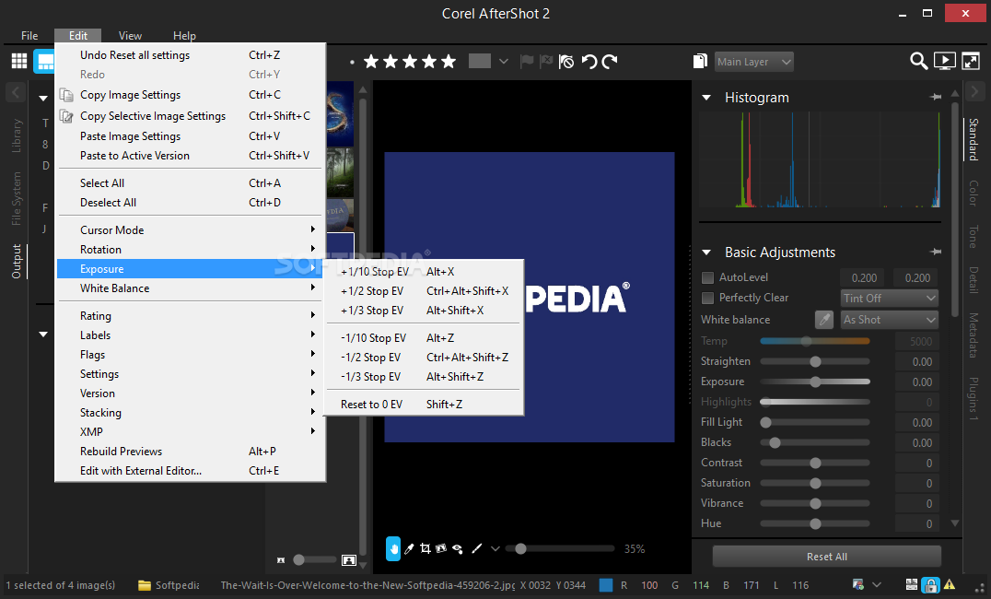This screenshot has width=991, height=599.
Task: Select Rebuild Previews menu item
Action: [190, 452]
